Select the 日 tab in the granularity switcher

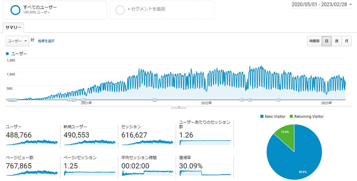pyautogui.click(x=326, y=41)
